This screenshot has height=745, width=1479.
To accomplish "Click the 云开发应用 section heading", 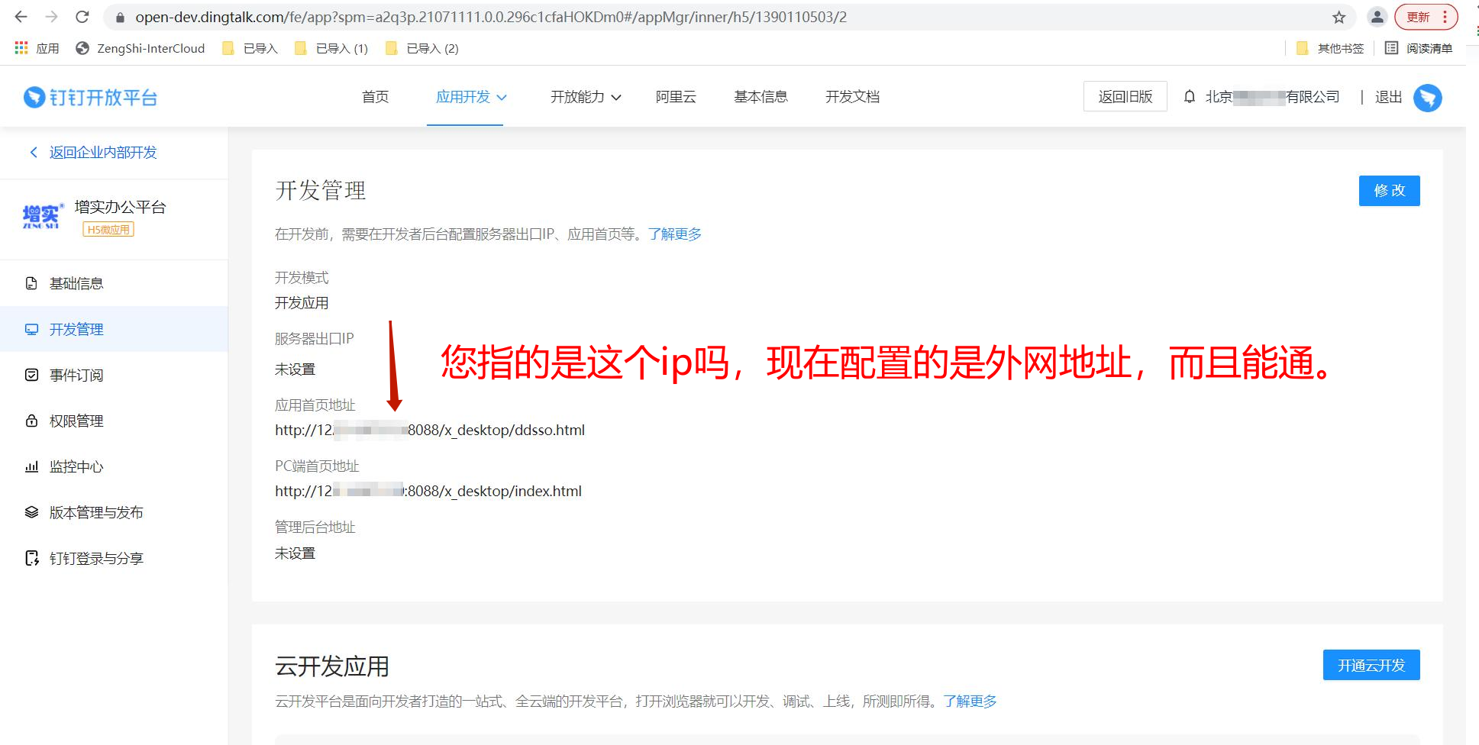I will click(332, 666).
